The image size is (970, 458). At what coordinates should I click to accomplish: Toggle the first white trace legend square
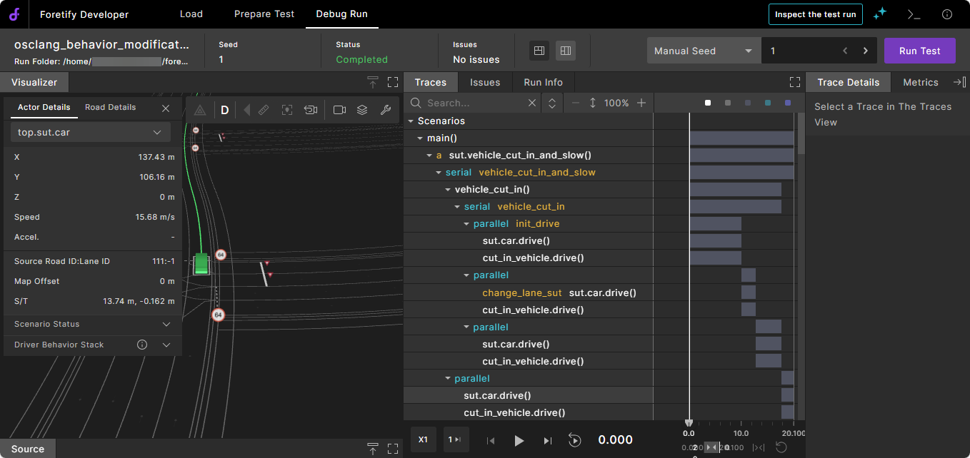click(708, 103)
